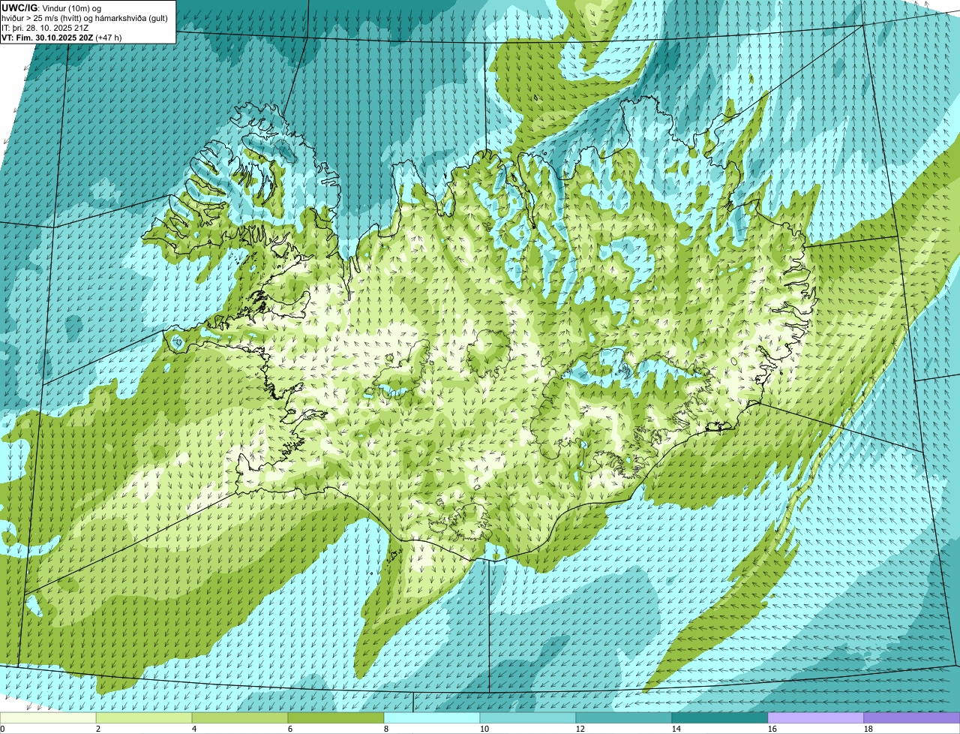Click the legend value label "6"

(290, 729)
